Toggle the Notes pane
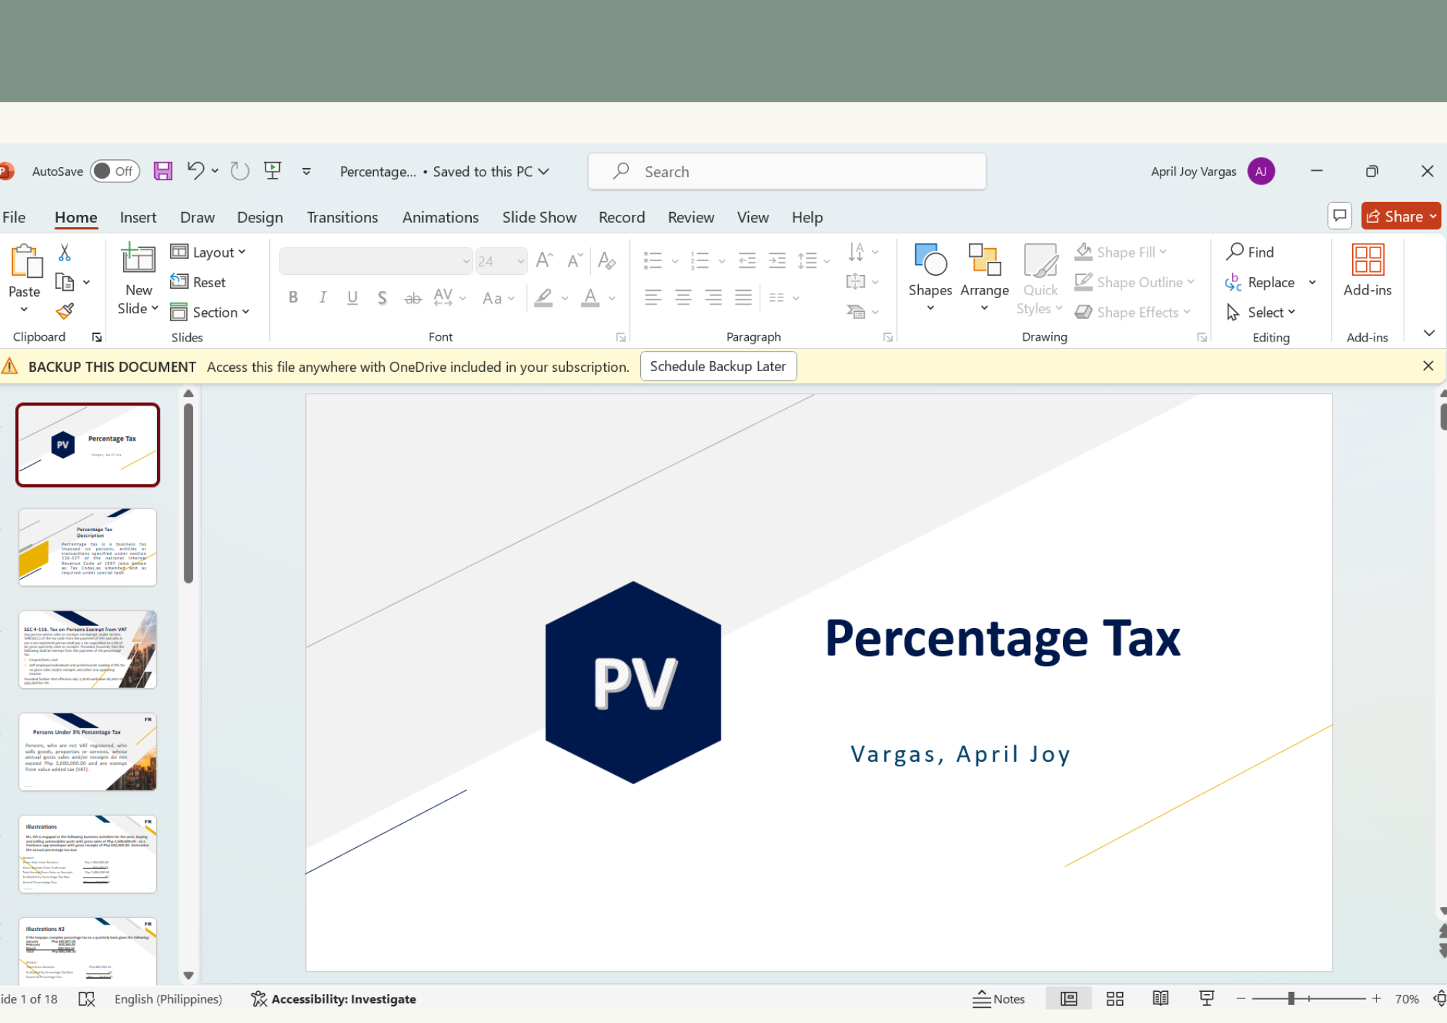The height and width of the screenshot is (1023, 1447). [999, 999]
